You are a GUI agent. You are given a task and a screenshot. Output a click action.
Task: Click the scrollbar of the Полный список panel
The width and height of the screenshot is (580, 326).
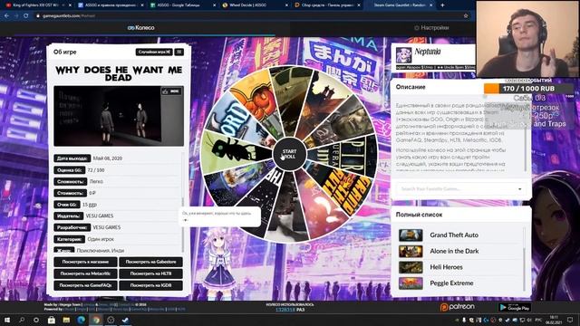point(524,259)
